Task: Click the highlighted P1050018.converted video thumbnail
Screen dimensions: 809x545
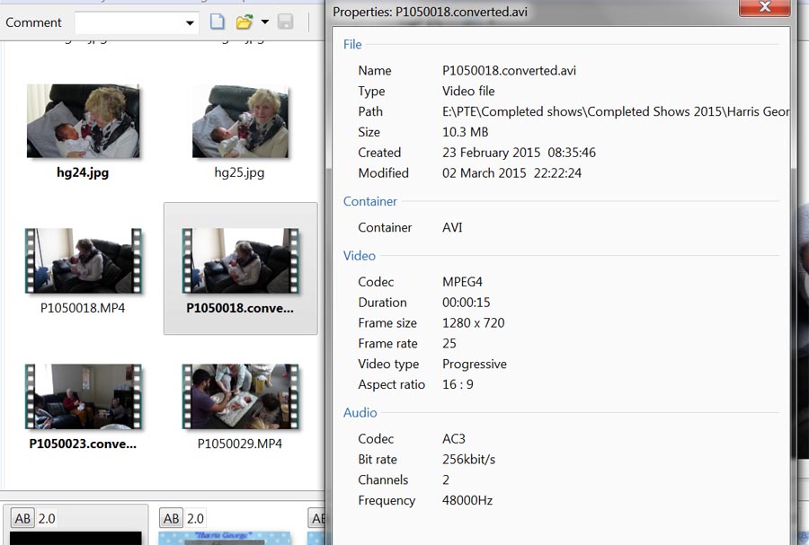Action: pyautogui.click(x=240, y=261)
